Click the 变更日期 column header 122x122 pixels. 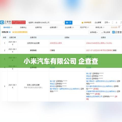pyautogui.click(x=12, y=37)
